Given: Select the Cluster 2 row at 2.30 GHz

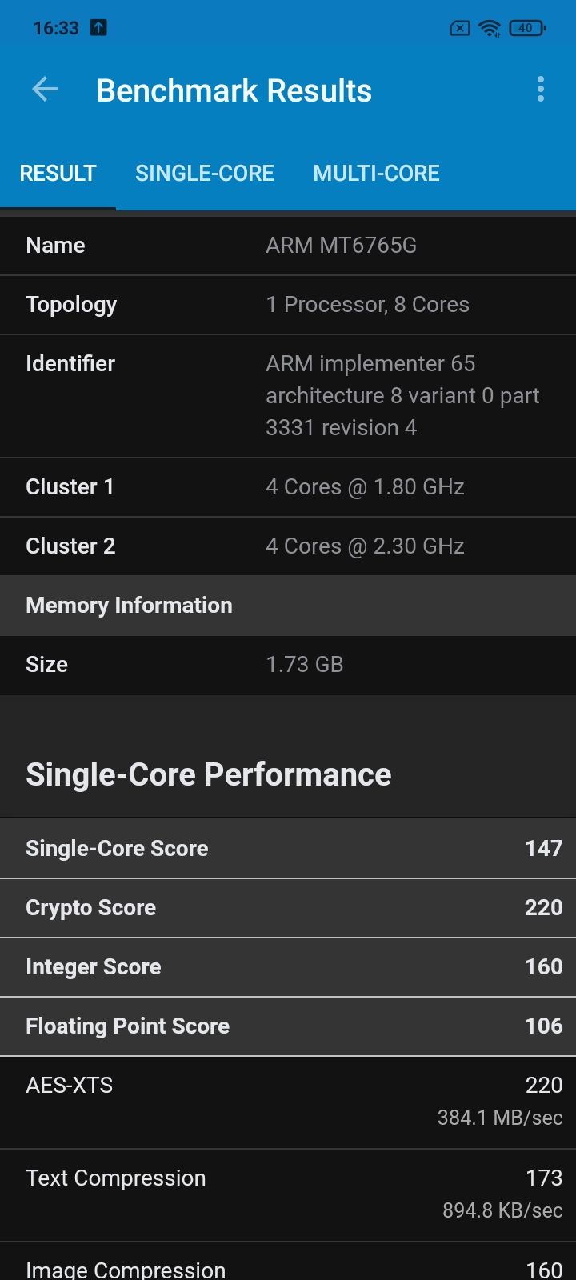Looking at the screenshot, I should 288,546.
